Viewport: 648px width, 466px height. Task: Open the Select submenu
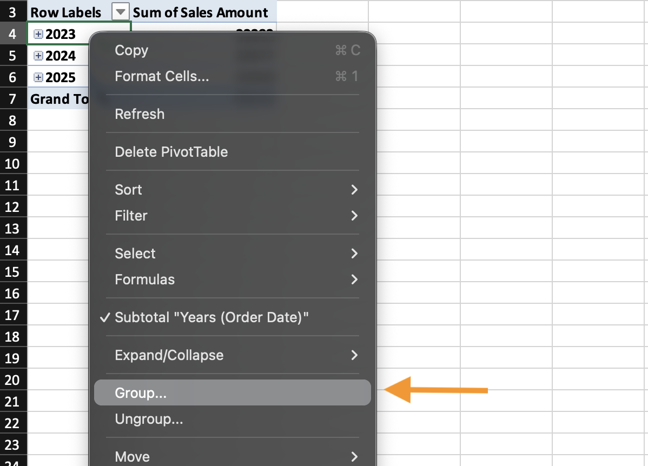(x=135, y=254)
